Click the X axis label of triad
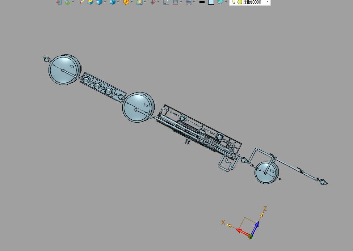The height and width of the screenshot is (251, 353). click(223, 222)
